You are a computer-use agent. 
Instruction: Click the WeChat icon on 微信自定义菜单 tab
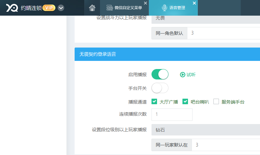pyautogui.click(x=109, y=8)
